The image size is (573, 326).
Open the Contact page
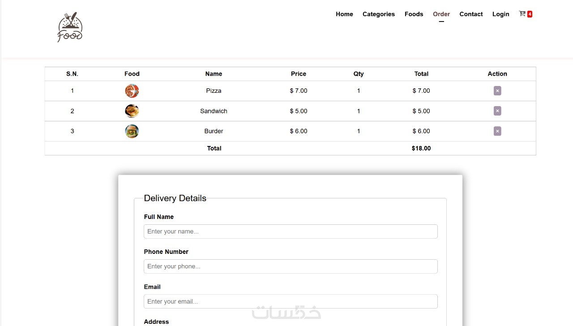471,14
